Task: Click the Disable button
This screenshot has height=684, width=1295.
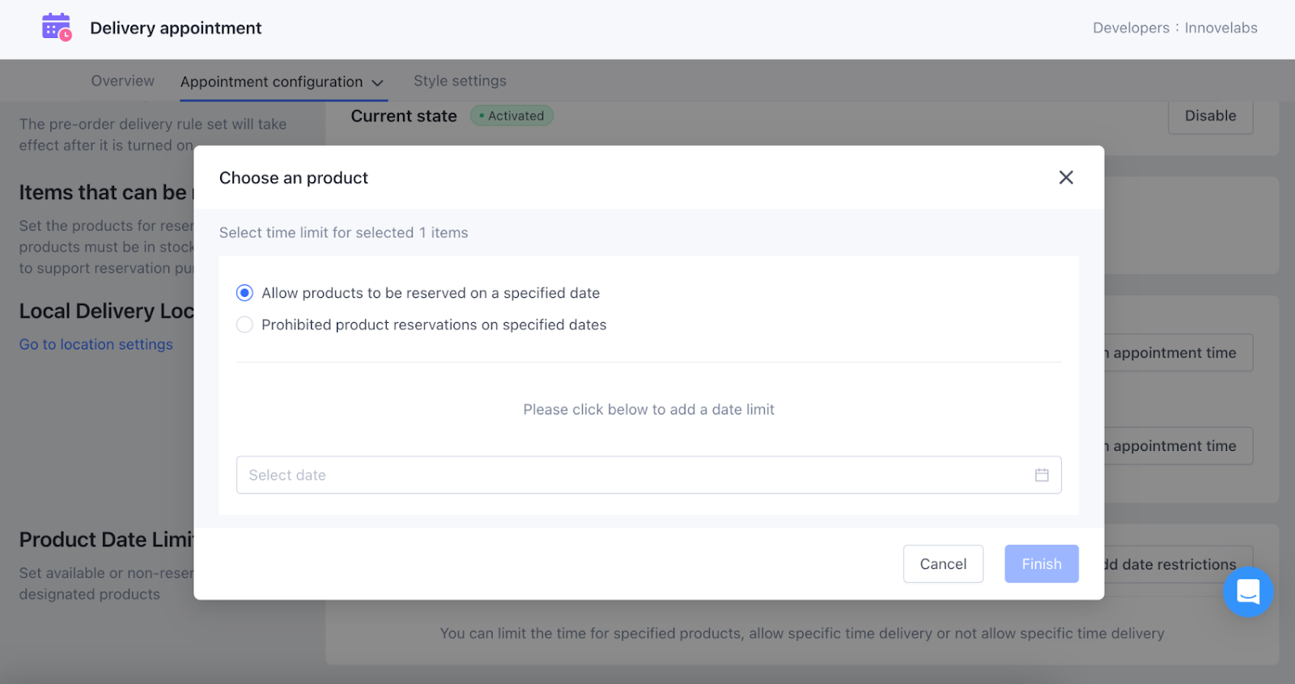Action: [1210, 116]
